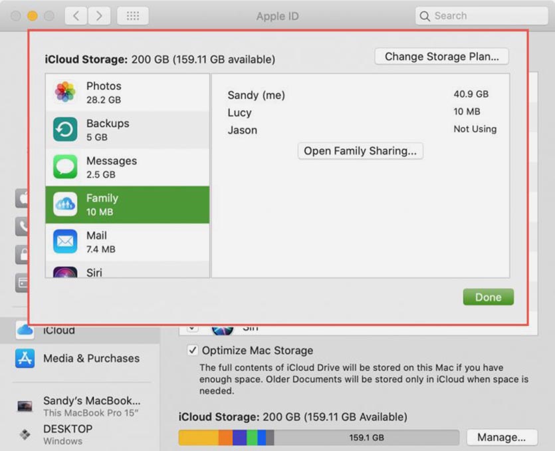Screen dimensions: 555x451
Task: Click the purple segment of the storage bar
Action: pos(240,438)
